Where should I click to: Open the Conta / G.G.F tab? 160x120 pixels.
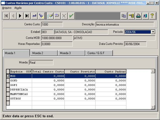99,53
